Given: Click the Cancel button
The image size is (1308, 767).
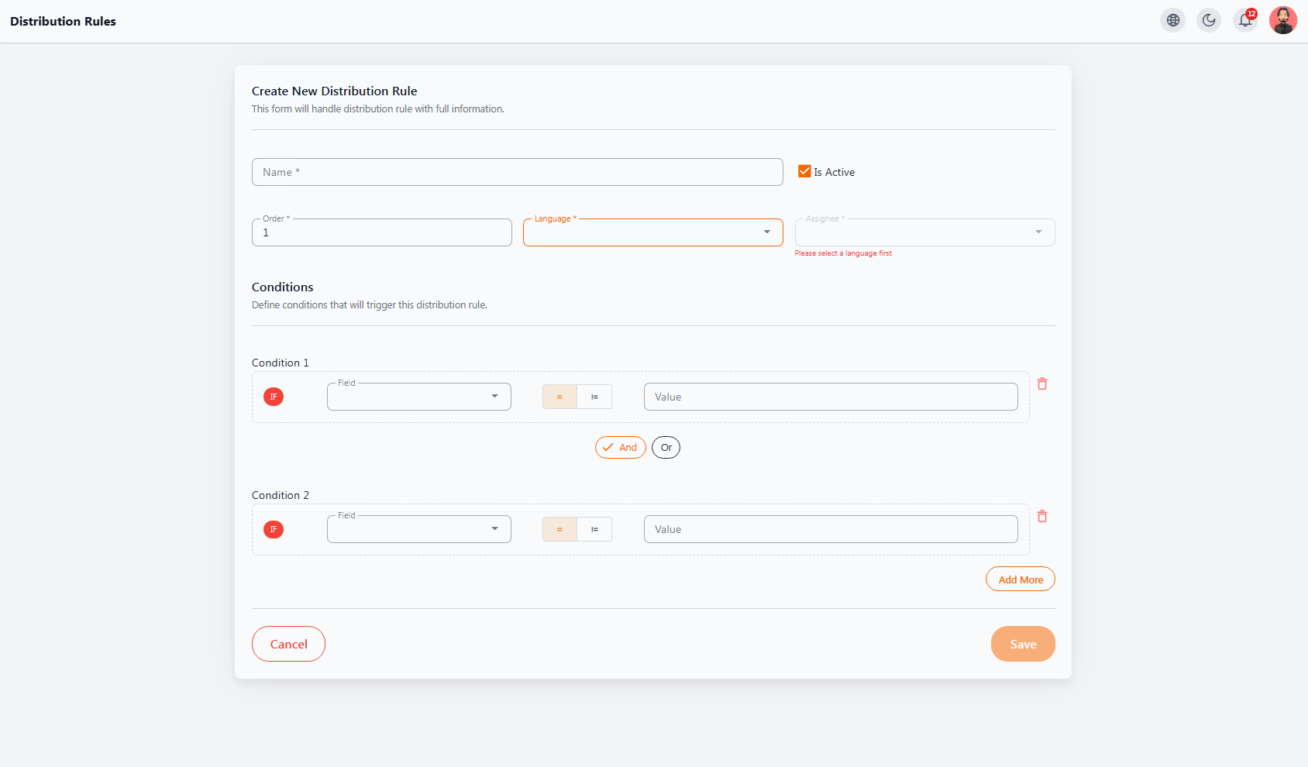Looking at the screenshot, I should pyautogui.click(x=288, y=644).
